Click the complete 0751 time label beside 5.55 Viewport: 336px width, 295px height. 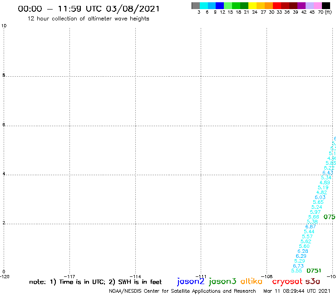314,271
